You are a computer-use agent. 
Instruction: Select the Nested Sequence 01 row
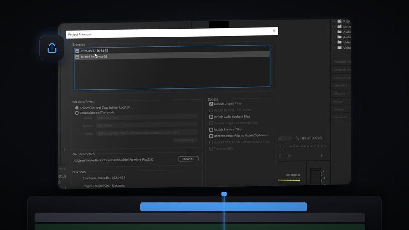click(172, 56)
